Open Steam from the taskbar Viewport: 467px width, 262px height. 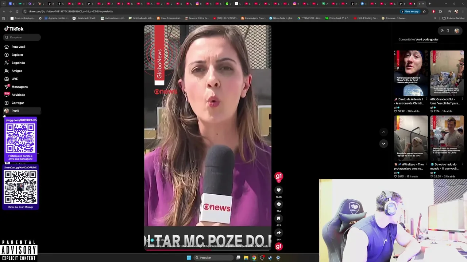(270, 258)
